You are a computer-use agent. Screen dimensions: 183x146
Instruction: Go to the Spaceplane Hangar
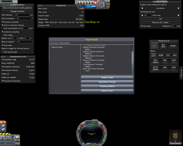coord(107,82)
